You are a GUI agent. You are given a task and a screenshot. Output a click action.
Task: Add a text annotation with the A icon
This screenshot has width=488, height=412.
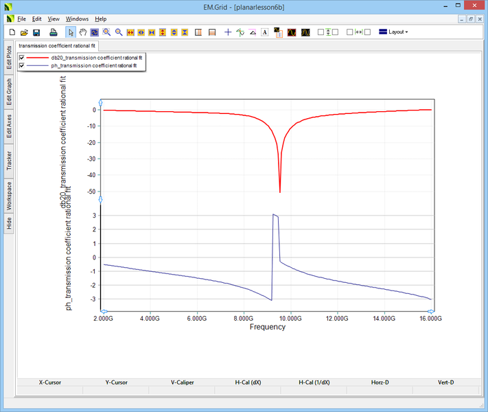[264, 32]
